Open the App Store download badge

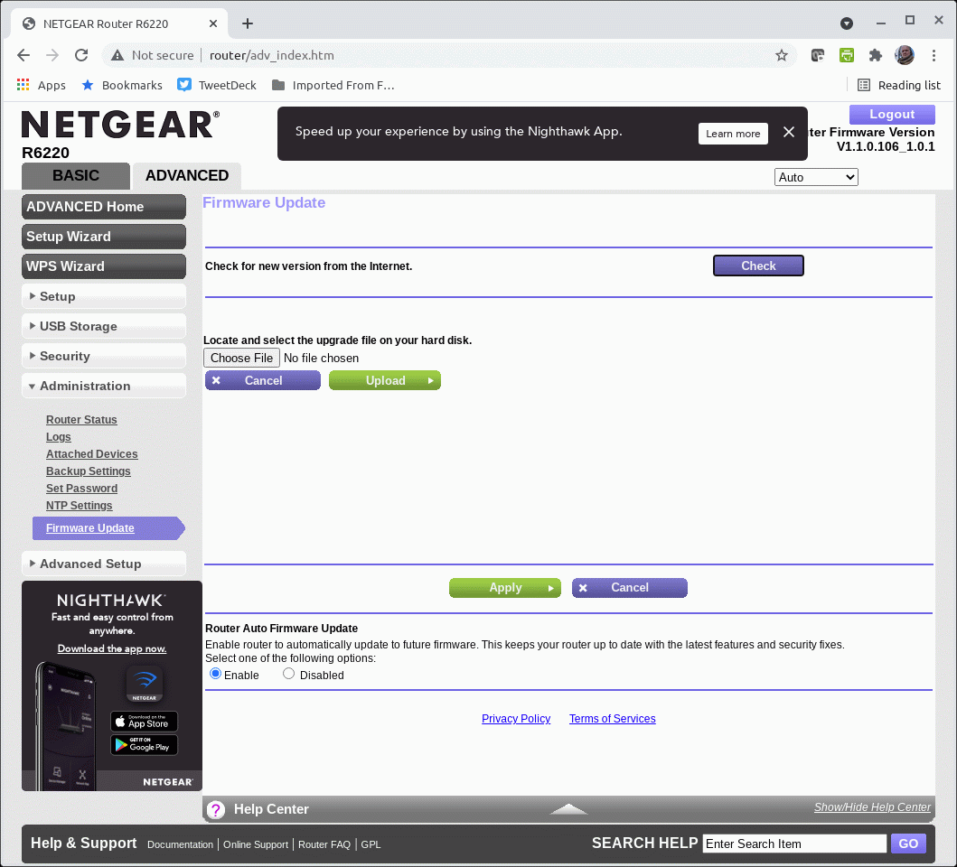144,722
